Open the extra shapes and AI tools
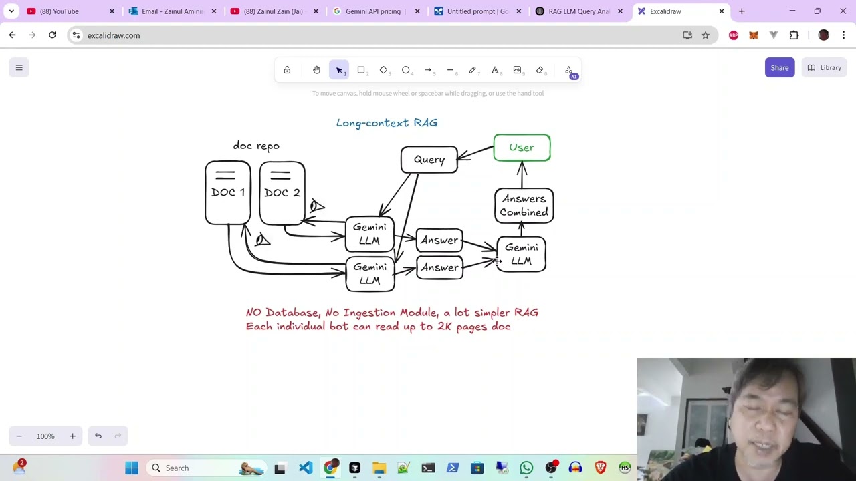This screenshot has width=856, height=481. pos(569,70)
